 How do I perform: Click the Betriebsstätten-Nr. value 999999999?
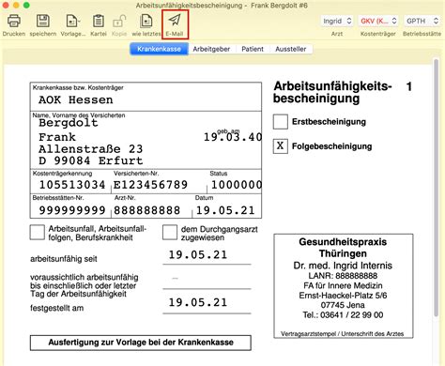pos(72,210)
